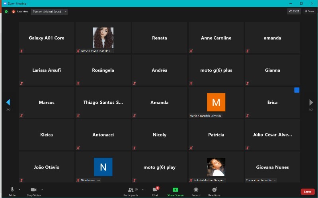The image size is (318, 198).
Task: Select lowercase amanda participant tile
Action: tap(273, 38)
